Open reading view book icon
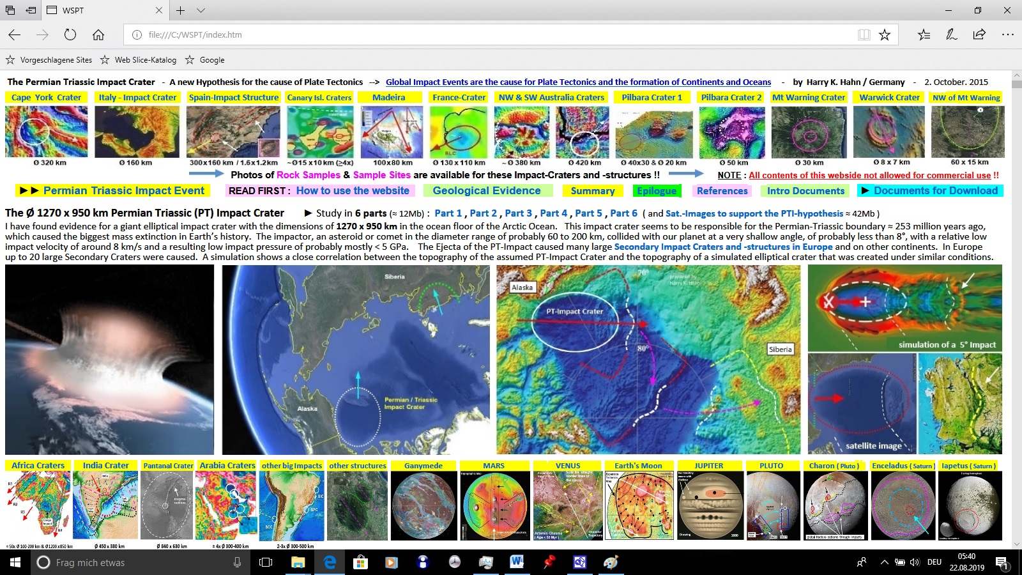The image size is (1022, 575). pyautogui.click(x=864, y=34)
